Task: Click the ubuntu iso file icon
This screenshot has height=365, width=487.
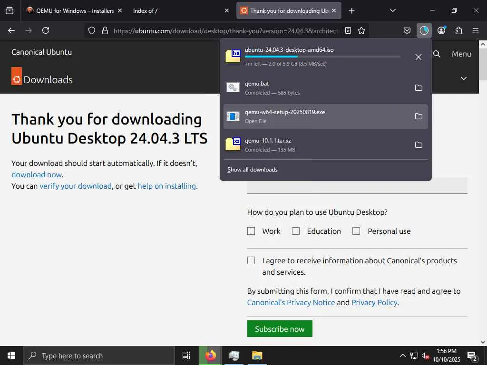Action: pos(233,56)
